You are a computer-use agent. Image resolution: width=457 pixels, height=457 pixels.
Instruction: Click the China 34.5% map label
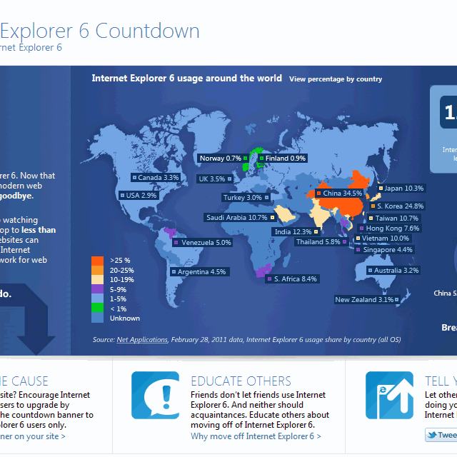(x=339, y=194)
